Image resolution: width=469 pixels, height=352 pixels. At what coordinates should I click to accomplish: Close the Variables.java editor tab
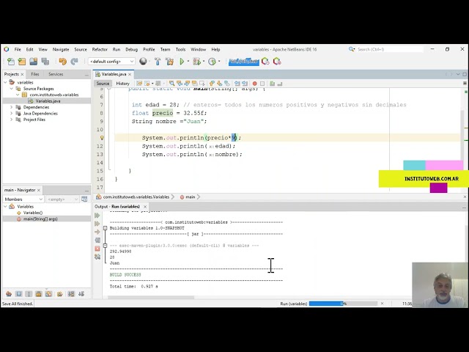click(x=130, y=74)
